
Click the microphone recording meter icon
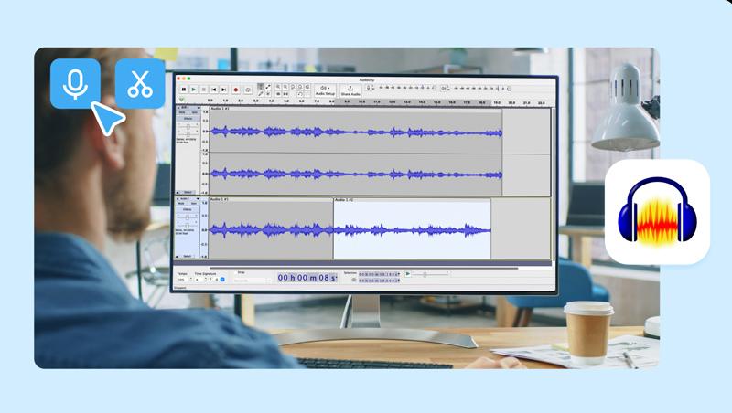pos(369,88)
